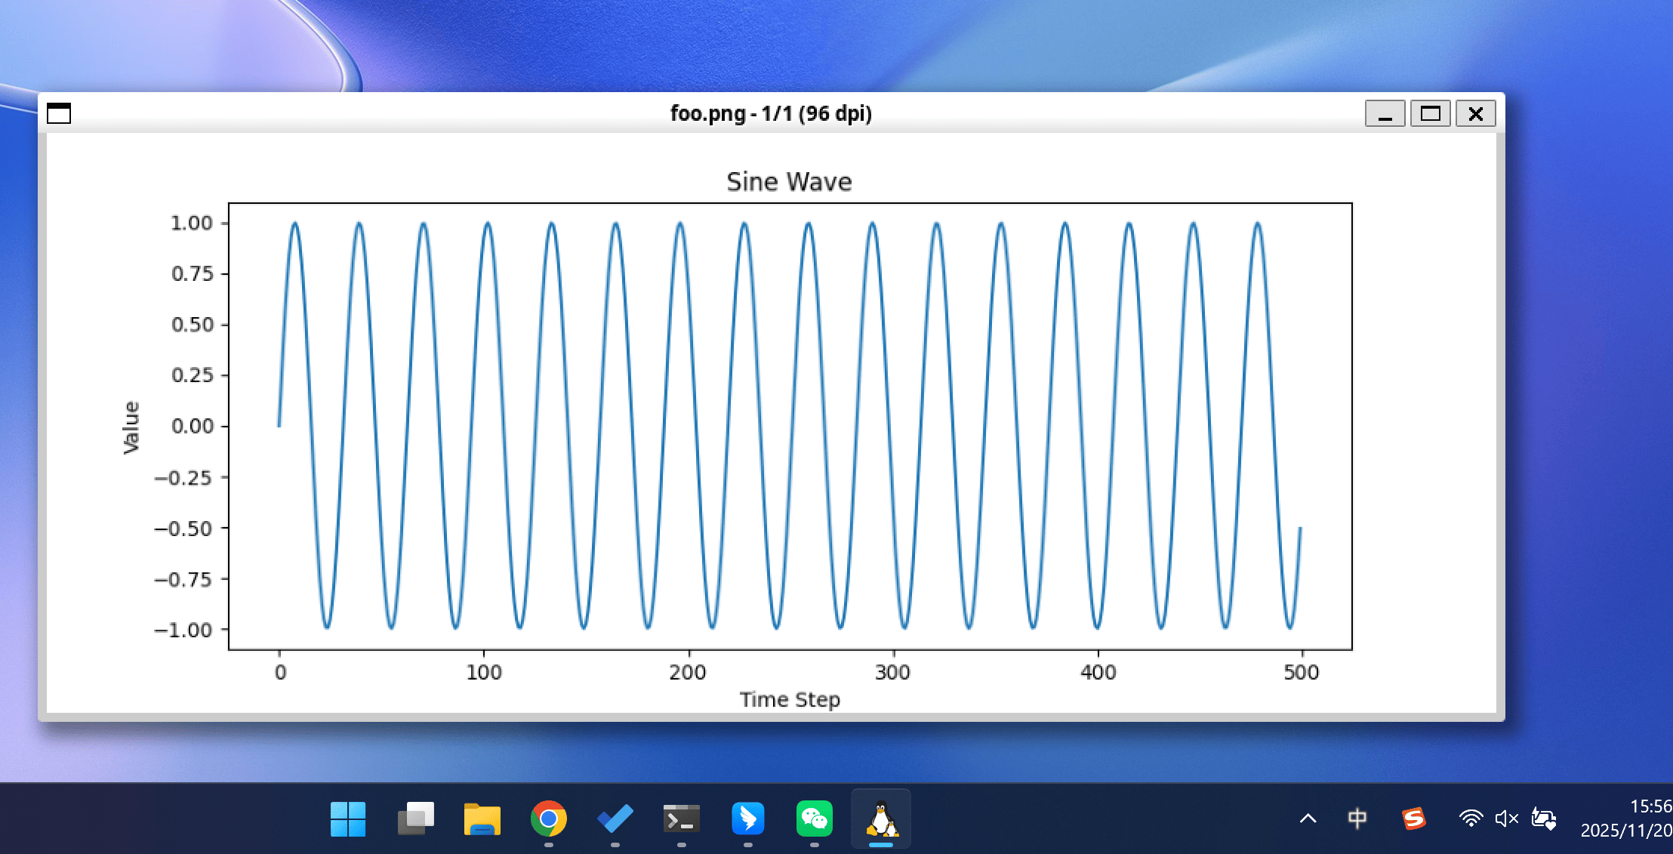Expand hidden system tray icons chevron

coord(1308,819)
